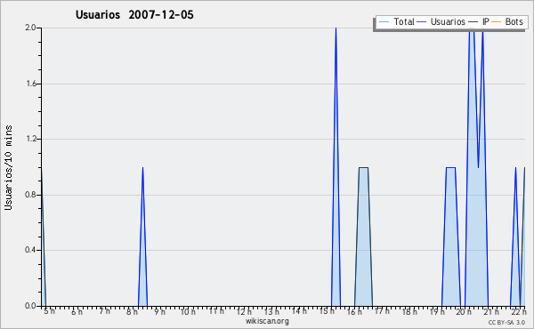Click the light blue Total legend line
Viewport: 534px width, 329px height.
(384, 22)
